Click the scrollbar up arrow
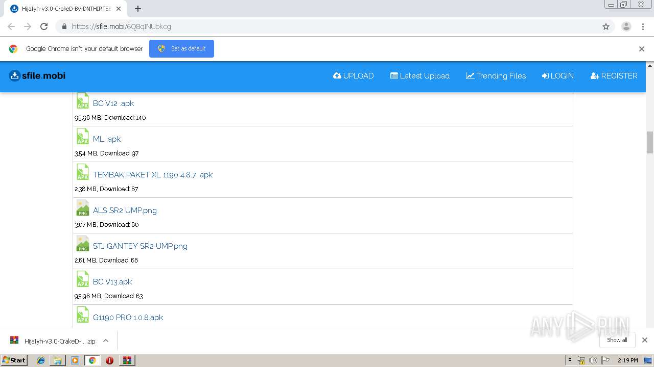Viewport: 654px width, 367px height. [650, 66]
